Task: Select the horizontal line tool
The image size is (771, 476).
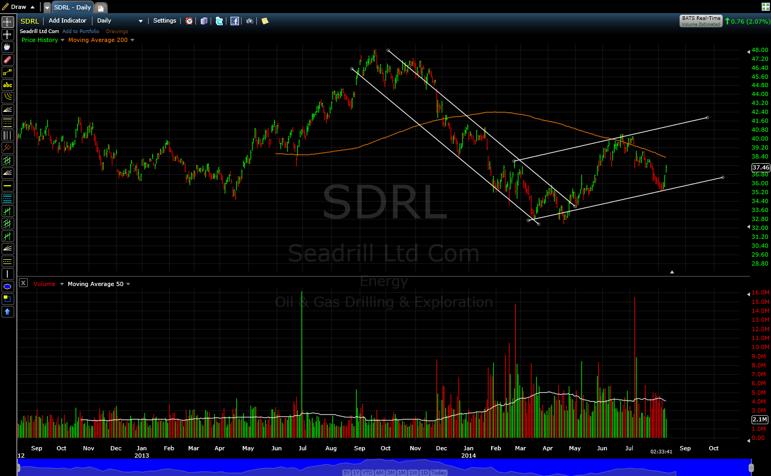Action: click(x=7, y=185)
